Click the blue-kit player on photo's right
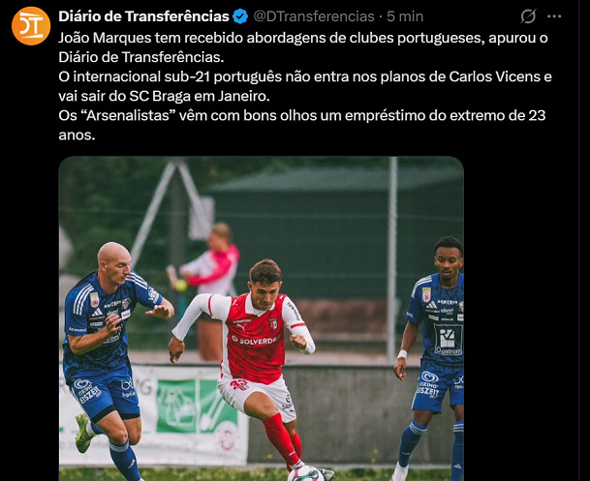This screenshot has width=590, height=481. coord(431,359)
